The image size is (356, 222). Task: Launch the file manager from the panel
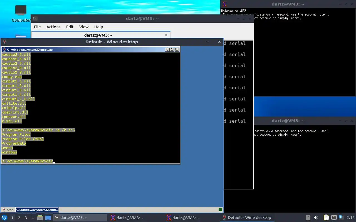click(x=40, y=218)
